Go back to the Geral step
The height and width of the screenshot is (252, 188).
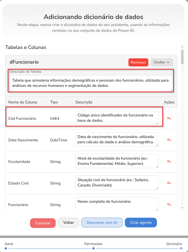click(x=6, y=248)
